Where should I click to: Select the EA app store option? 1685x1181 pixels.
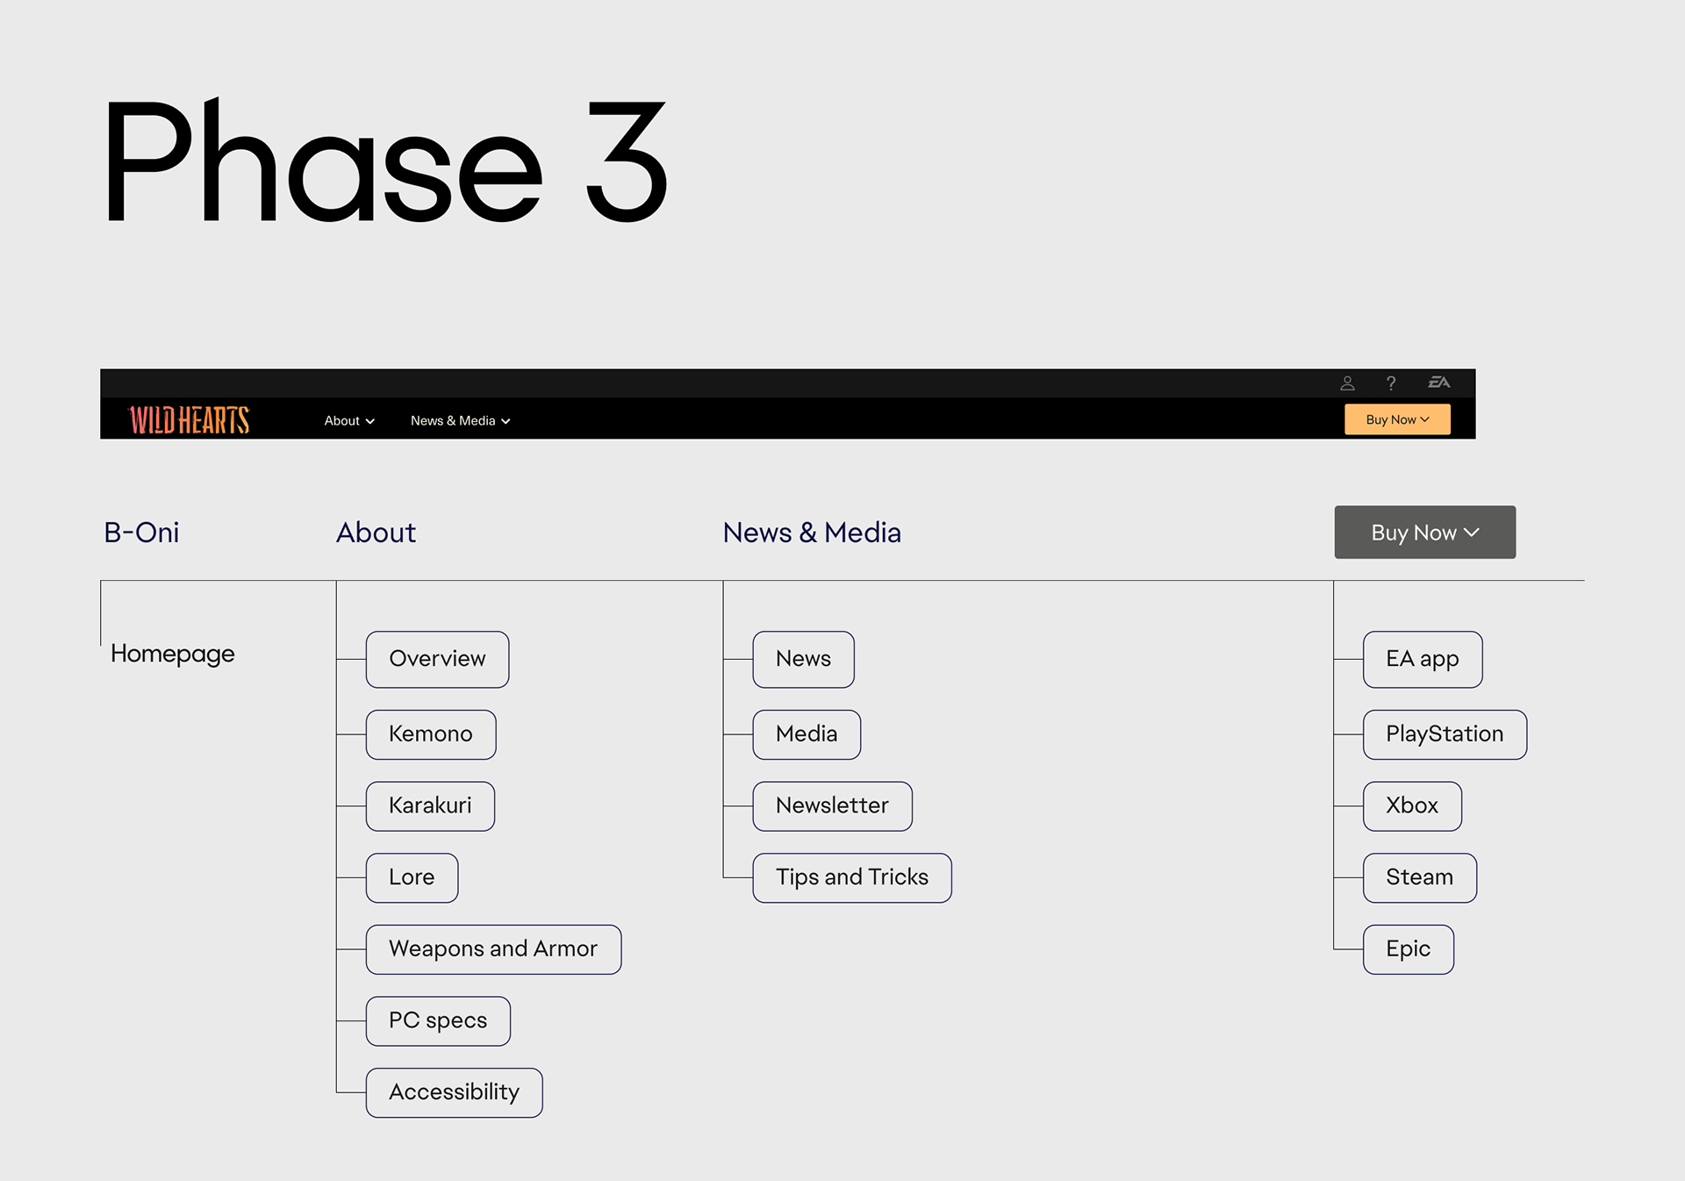1423,659
